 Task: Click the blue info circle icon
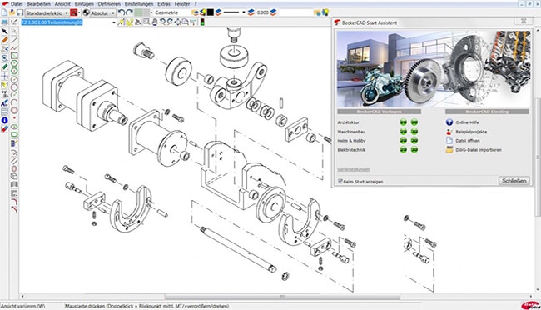4,120
